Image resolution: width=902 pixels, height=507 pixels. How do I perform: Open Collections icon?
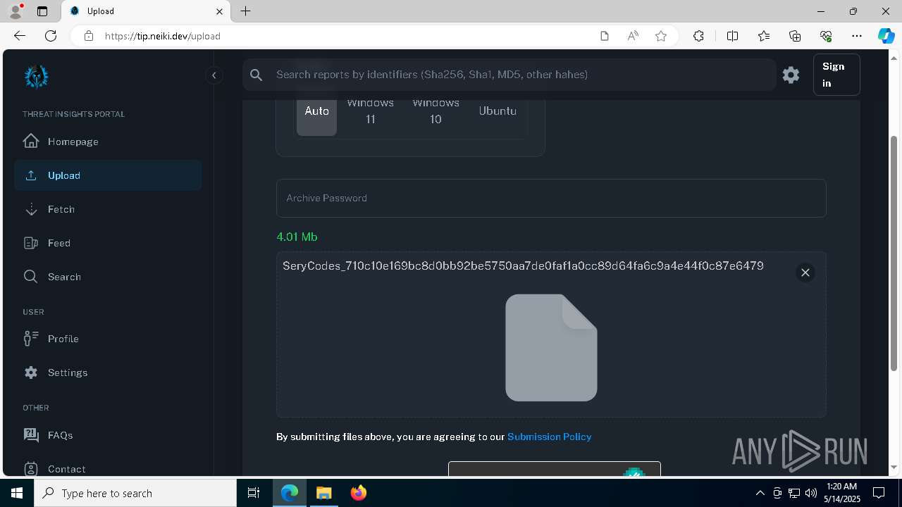click(795, 36)
